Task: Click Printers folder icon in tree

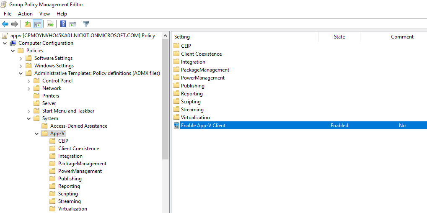Action: pyautogui.click(x=36, y=96)
